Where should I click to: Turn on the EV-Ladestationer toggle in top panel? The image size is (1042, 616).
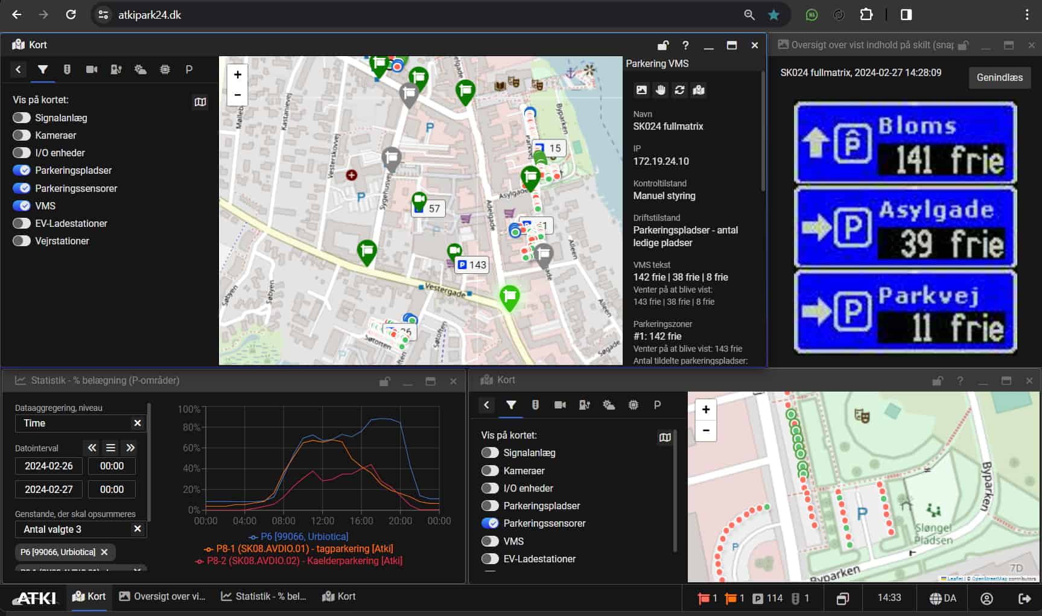click(22, 223)
